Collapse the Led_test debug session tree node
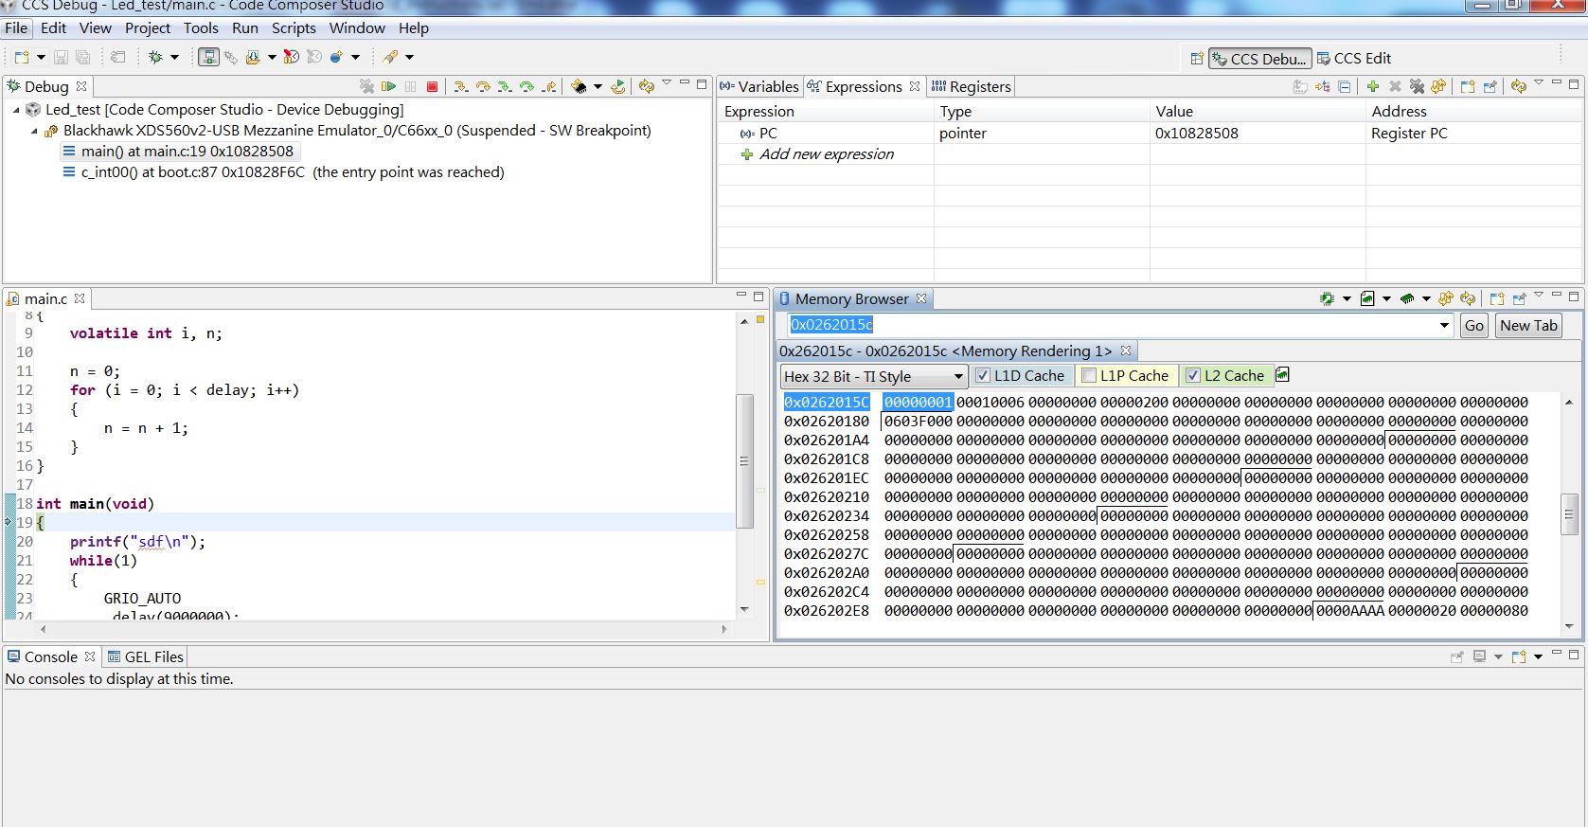The width and height of the screenshot is (1588, 827). 16,110
